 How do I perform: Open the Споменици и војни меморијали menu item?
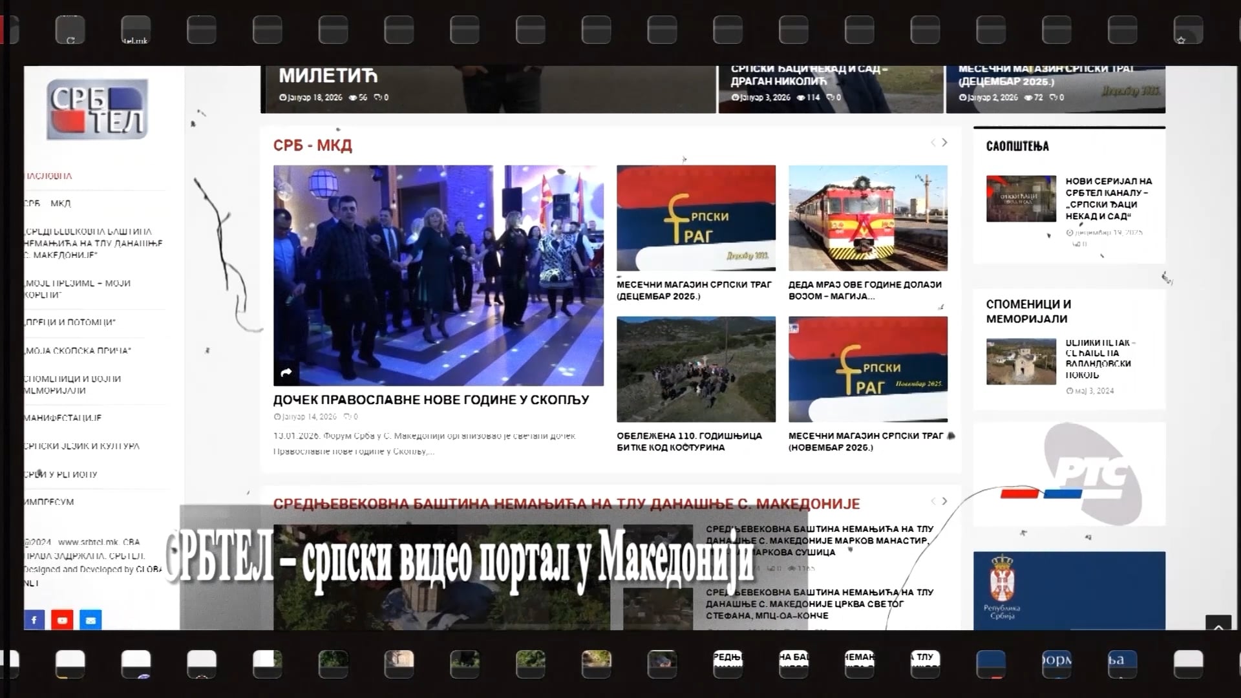(72, 385)
